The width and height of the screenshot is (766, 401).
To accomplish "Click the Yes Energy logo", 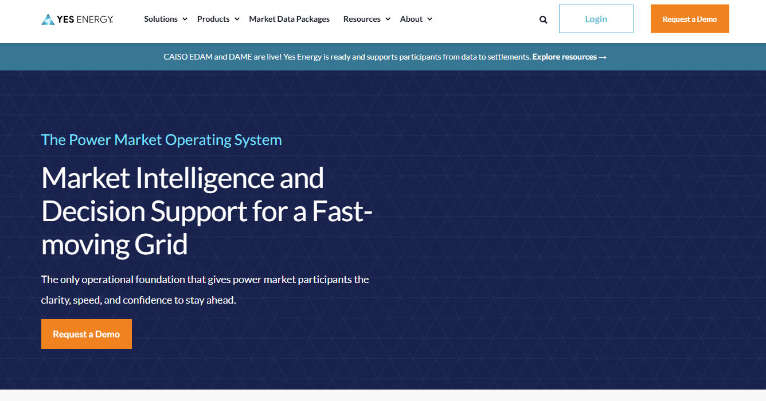I will (x=77, y=19).
